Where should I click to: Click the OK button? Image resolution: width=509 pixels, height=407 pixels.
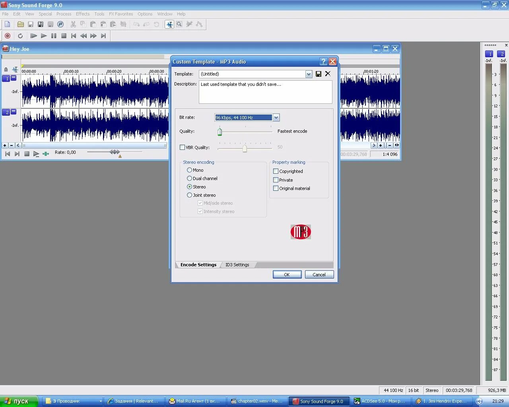pyautogui.click(x=287, y=275)
